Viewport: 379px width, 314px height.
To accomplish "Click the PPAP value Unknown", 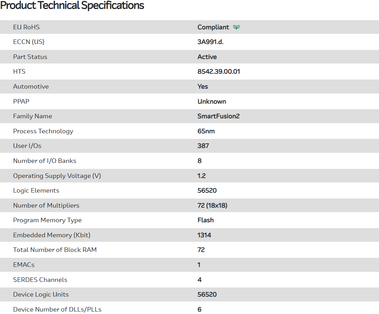I will coord(211,102).
